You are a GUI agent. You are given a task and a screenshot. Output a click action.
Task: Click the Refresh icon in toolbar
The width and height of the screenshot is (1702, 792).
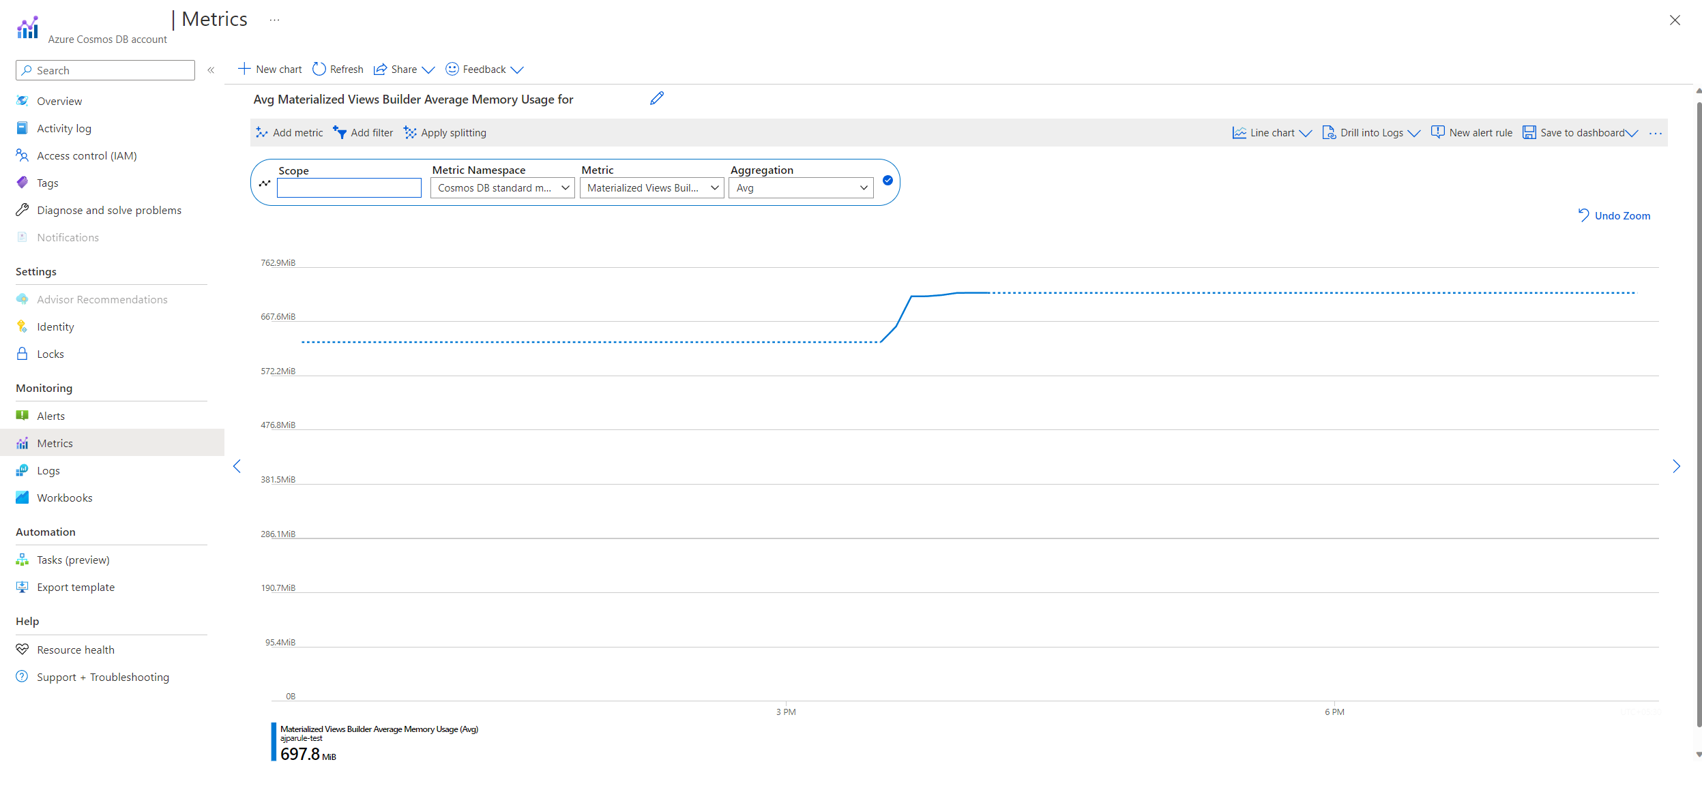pyautogui.click(x=319, y=70)
